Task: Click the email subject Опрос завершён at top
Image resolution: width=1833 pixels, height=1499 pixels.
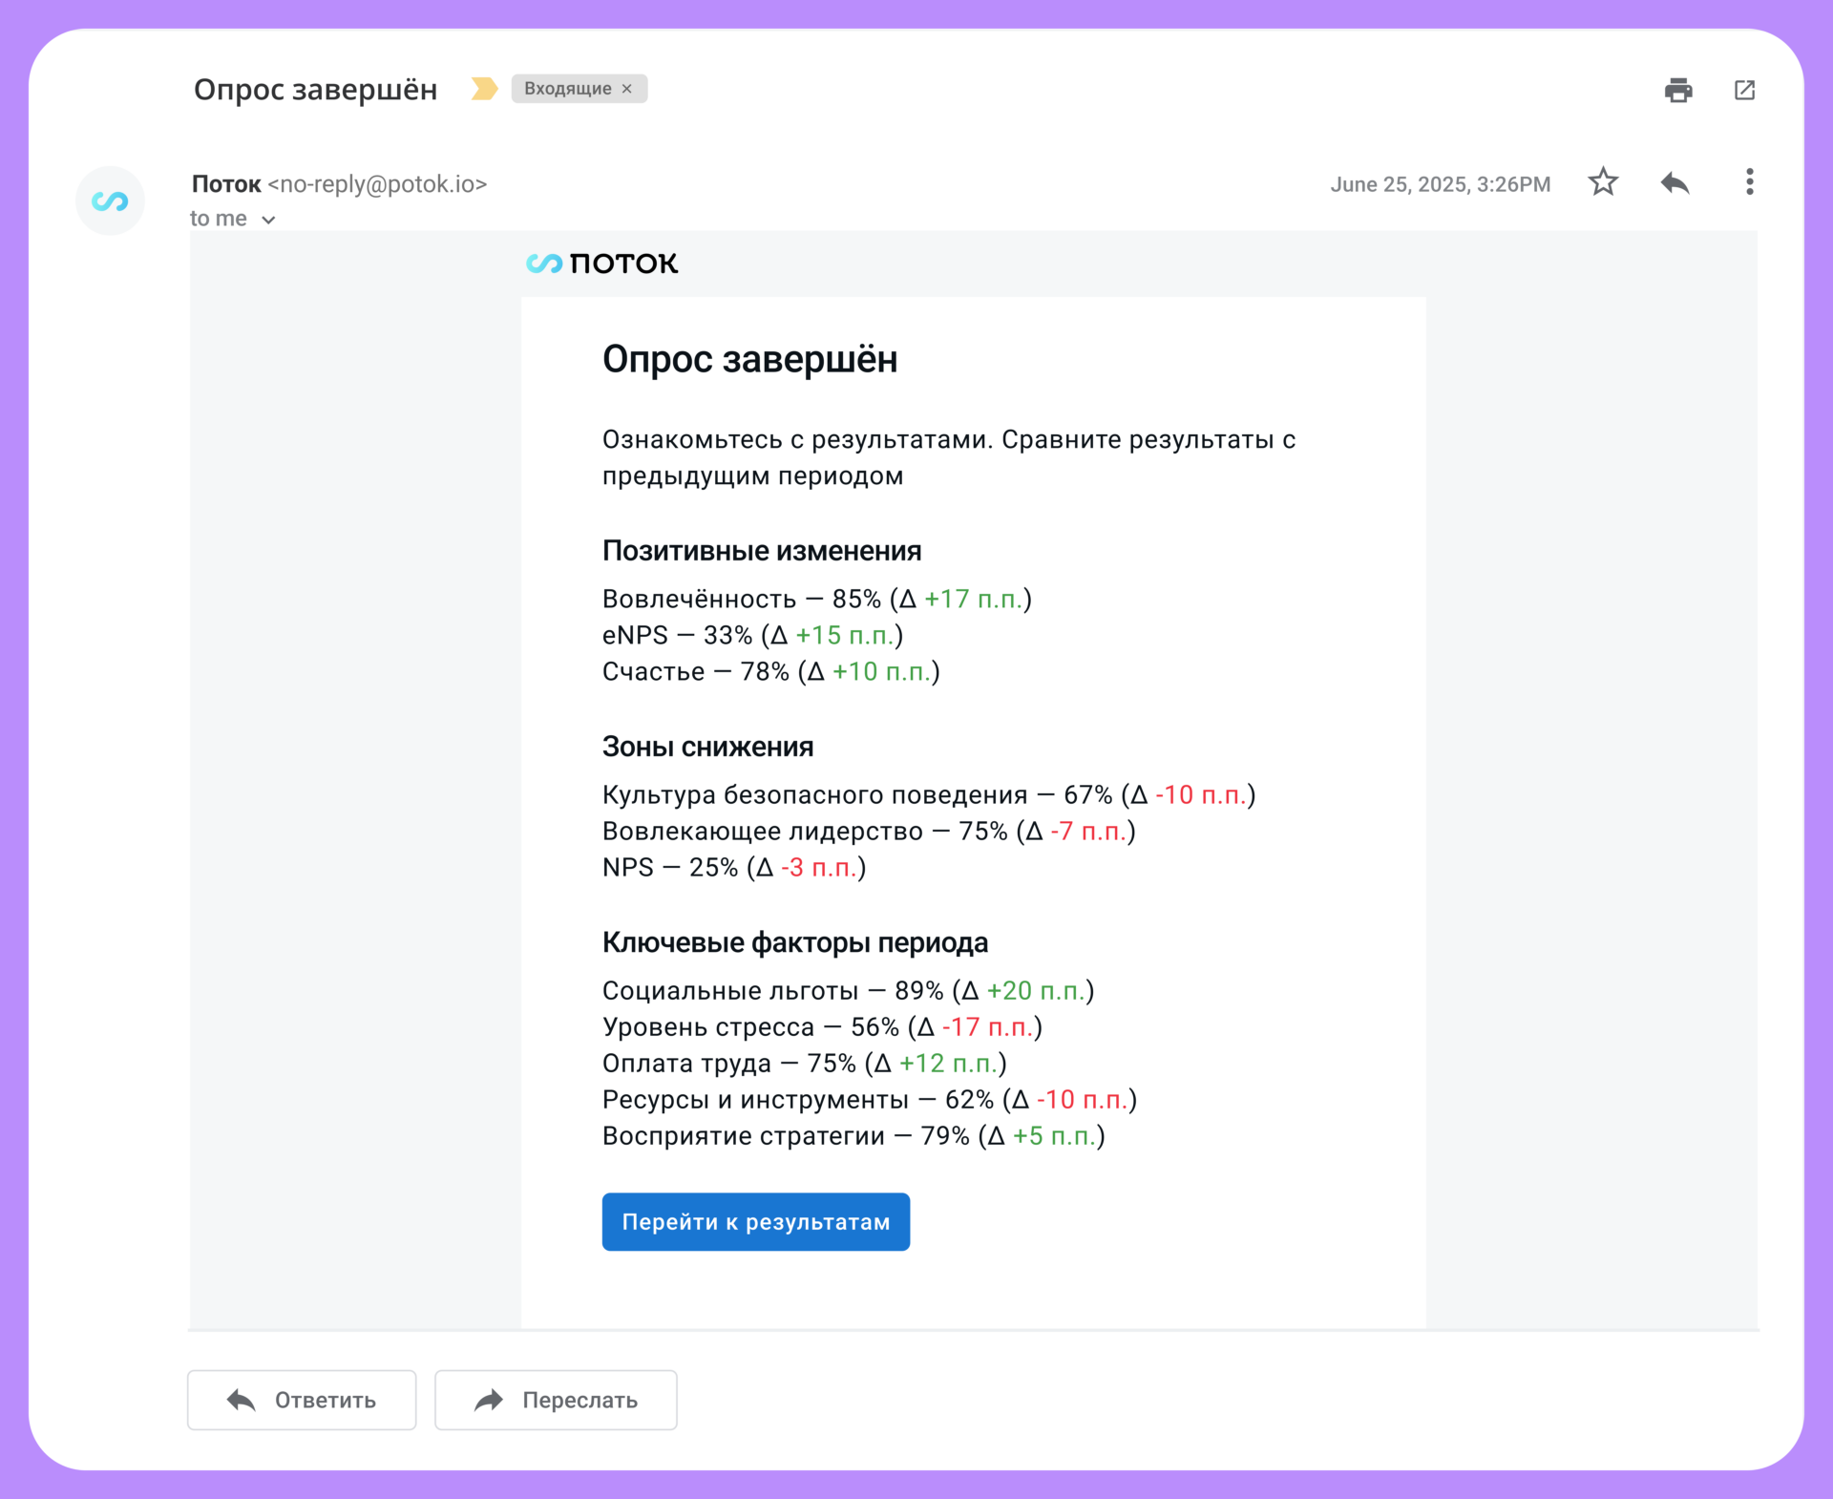Action: click(x=315, y=90)
